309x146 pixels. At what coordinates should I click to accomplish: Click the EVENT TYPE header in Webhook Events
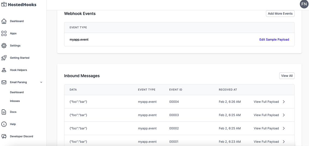click(x=78, y=28)
